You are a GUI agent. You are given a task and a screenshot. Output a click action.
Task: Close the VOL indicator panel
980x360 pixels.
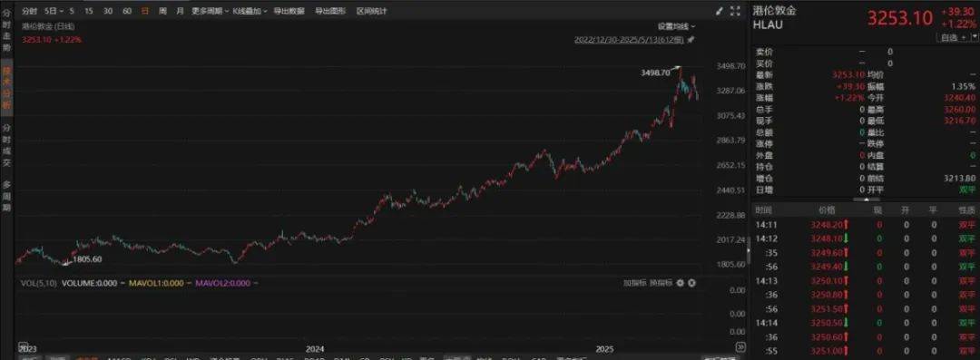click(x=691, y=283)
